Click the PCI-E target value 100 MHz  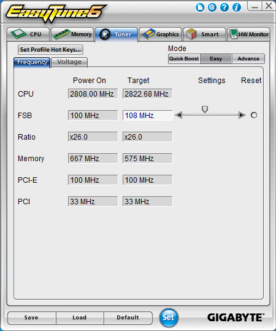(147, 180)
